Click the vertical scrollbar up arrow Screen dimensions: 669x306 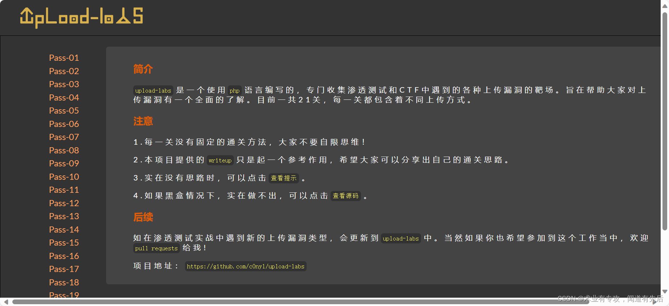tap(665, 7)
